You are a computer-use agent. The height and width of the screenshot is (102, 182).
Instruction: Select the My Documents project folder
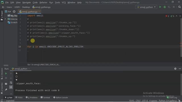13,16
